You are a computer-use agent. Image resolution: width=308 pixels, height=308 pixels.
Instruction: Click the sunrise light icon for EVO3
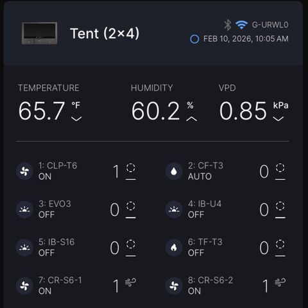pyautogui.click(x=24, y=209)
